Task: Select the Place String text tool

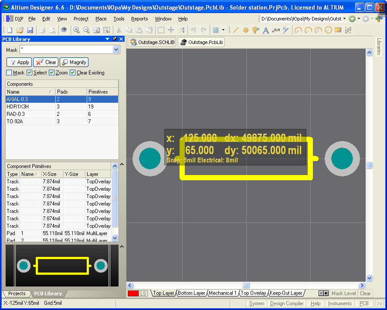Action: point(265,30)
